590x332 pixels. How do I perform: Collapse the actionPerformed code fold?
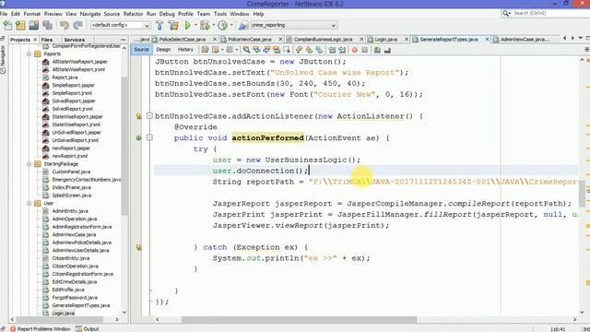click(149, 137)
